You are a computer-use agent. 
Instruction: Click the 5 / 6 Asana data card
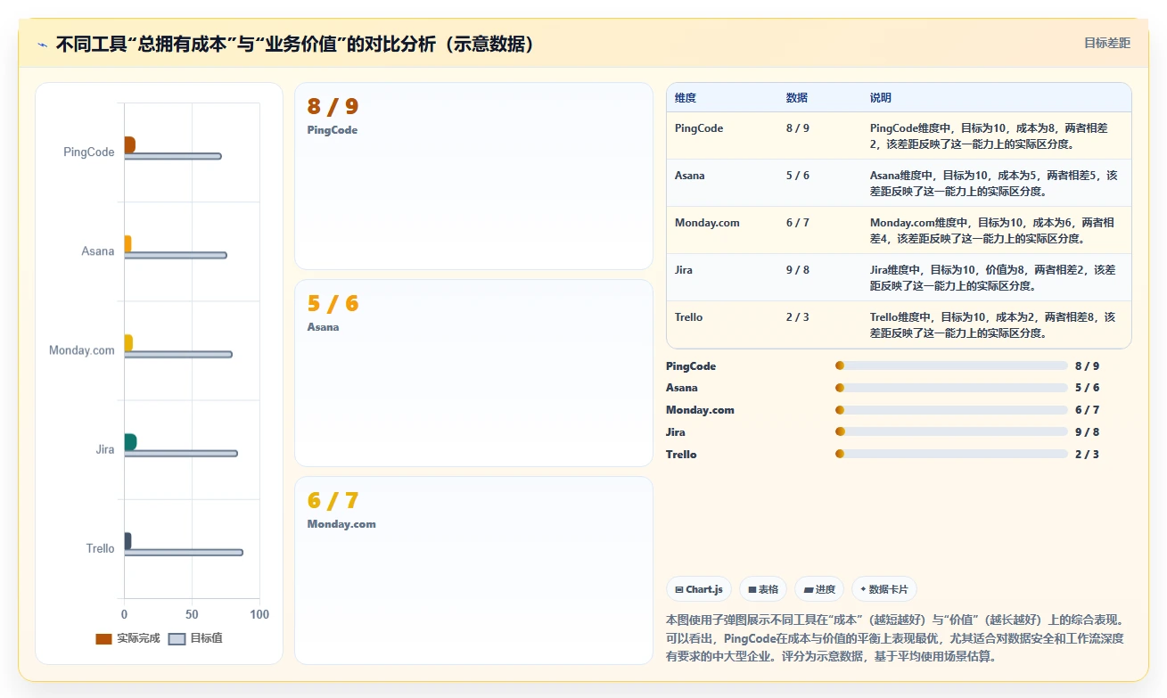click(473, 373)
